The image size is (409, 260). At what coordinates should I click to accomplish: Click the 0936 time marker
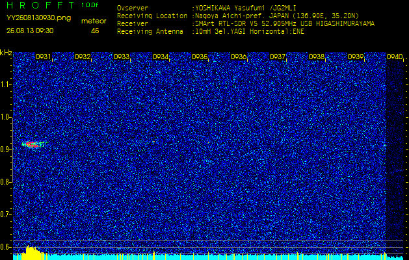239,57
